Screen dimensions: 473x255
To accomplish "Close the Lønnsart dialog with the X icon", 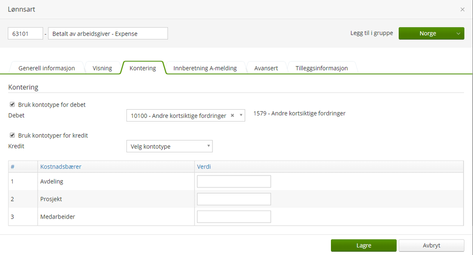I will coord(463,9).
